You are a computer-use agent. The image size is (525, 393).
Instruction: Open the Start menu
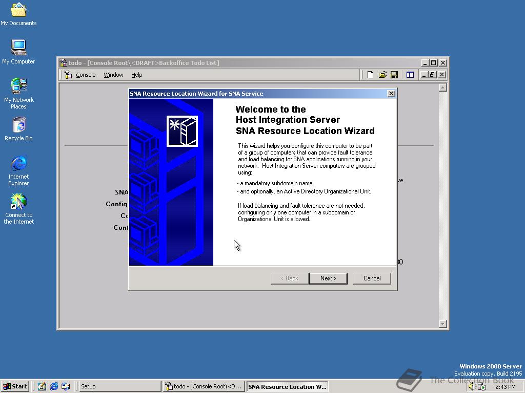pyautogui.click(x=15, y=386)
